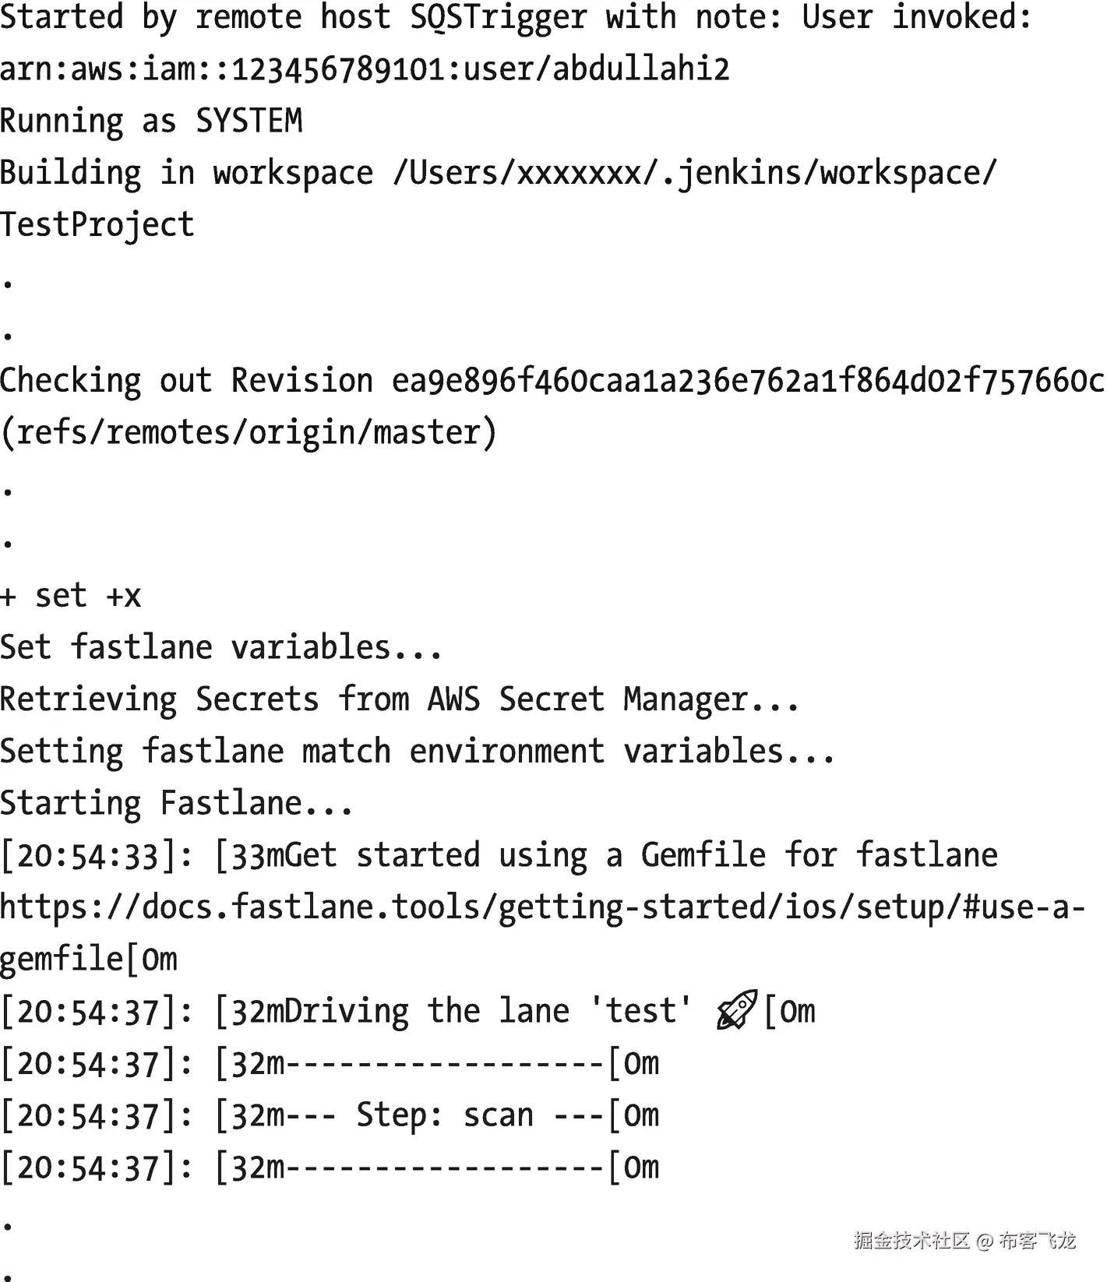The image size is (1107, 1282).
Task: Click the 'Started by remote host SQSTrigger' line
Action: pos(516,17)
